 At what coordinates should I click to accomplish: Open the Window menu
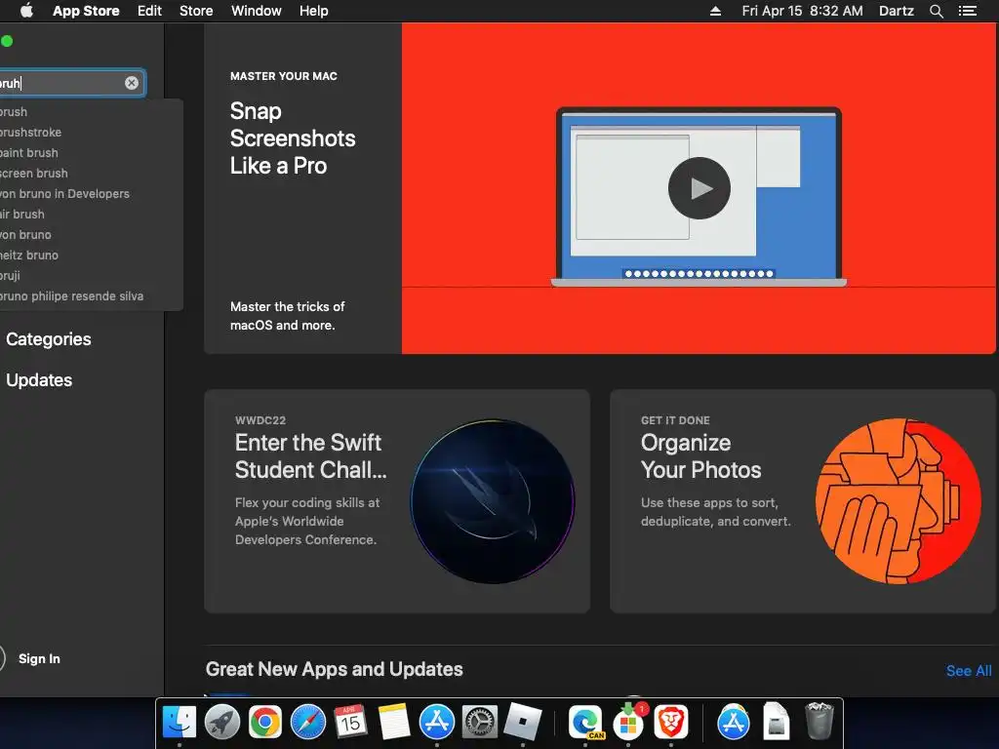point(257,11)
